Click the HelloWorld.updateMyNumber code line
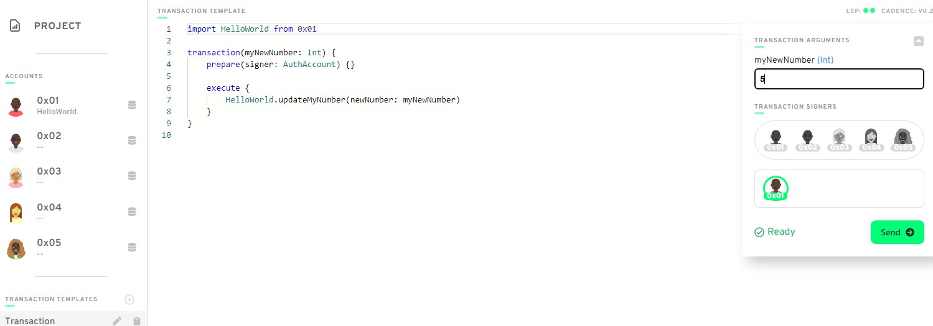 [x=342, y=100]
